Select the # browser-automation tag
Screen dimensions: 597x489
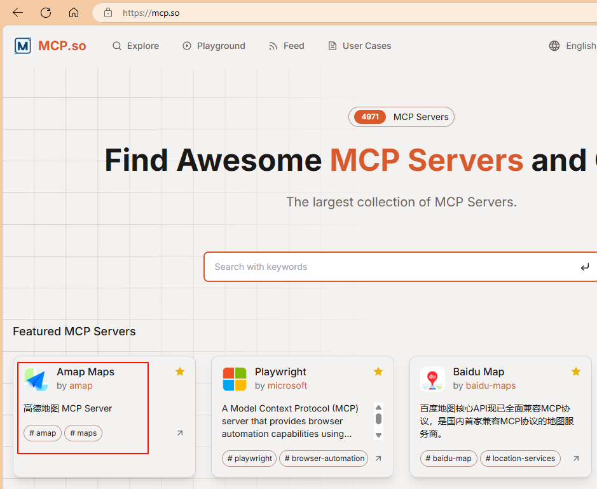[x=324, y=459]
